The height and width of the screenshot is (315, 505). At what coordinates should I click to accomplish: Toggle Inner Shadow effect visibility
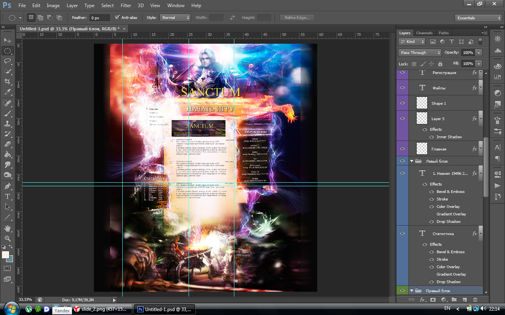pyautogui.click(x=432, y=137)
